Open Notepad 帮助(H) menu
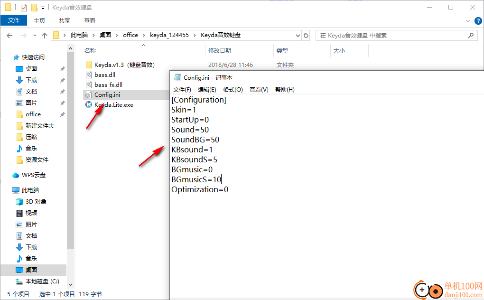 (x=285, y=90)
